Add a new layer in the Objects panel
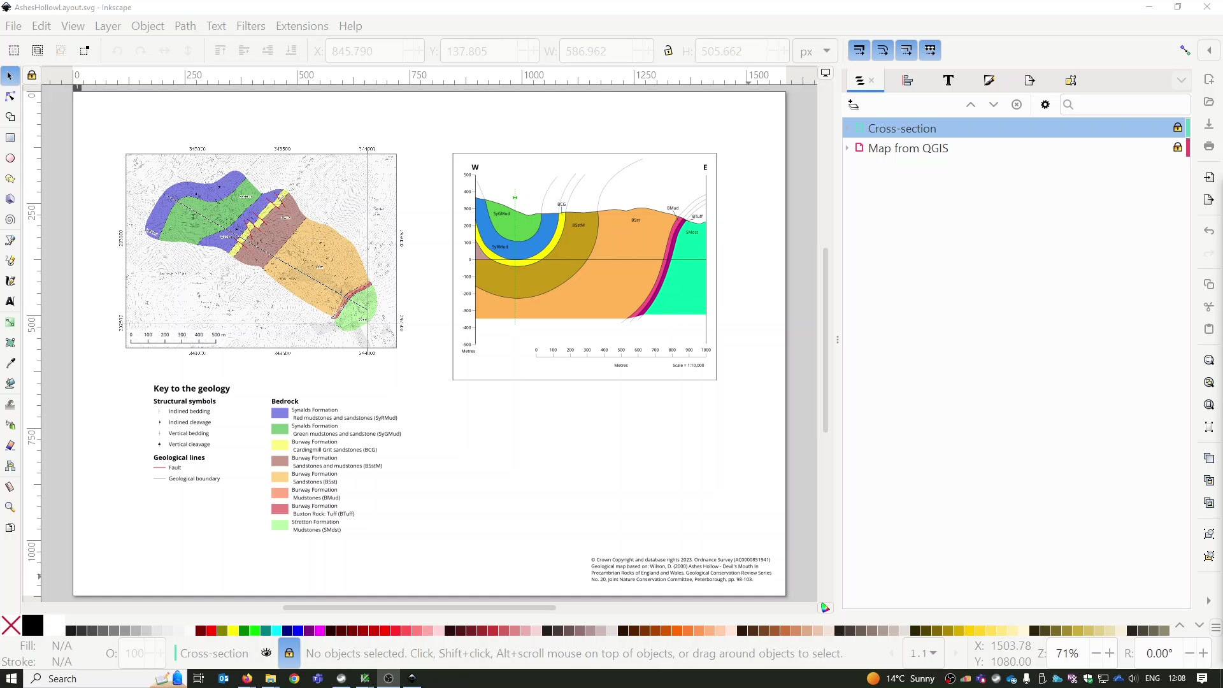The height and width of the screenshot is (688, 1223). pyautogui.click(x=854, y=104)
